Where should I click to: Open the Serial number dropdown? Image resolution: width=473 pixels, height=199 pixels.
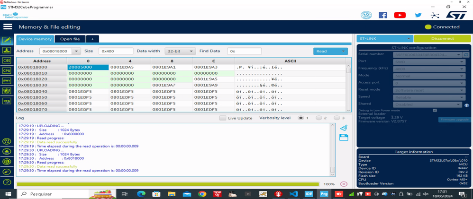coord(428,55)
